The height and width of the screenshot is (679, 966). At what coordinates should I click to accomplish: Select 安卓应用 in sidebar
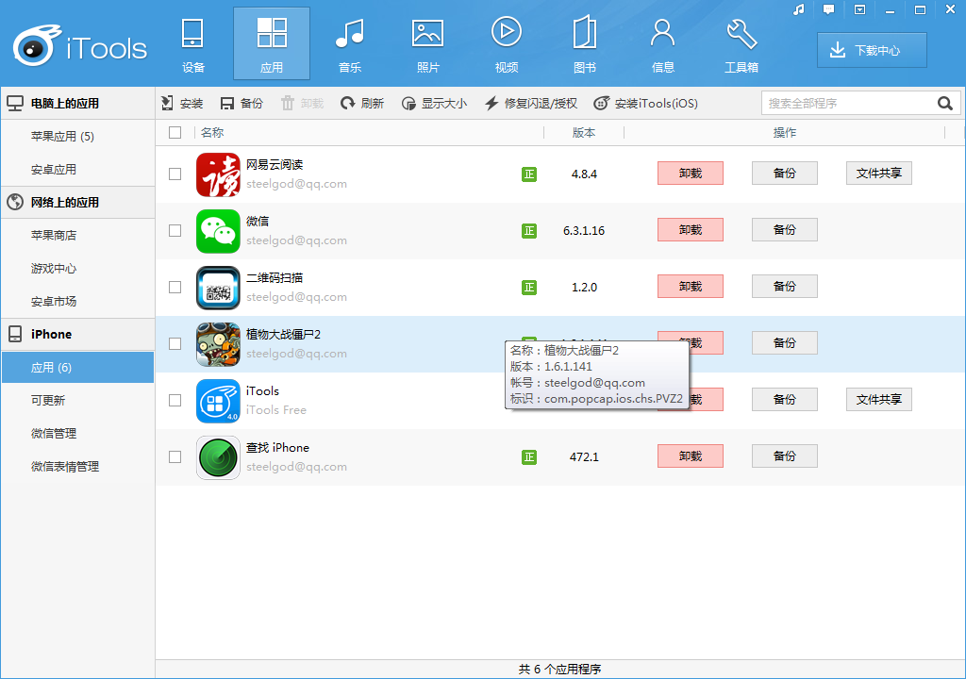(x=77, y=170)
